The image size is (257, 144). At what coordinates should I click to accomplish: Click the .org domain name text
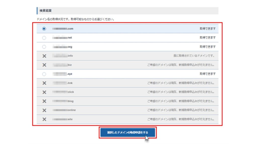[62, 47]
